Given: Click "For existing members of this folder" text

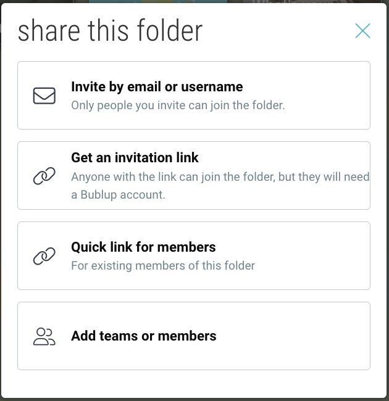Looking at the screenshot, I should click(x=163, y=266).
